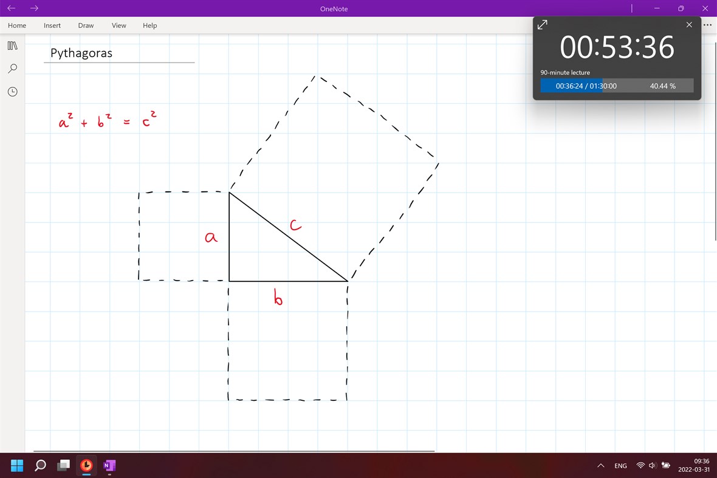Open Task View from the taskbar
The height and width of the screenshot is (478, 717).
(x=63, y=465)
